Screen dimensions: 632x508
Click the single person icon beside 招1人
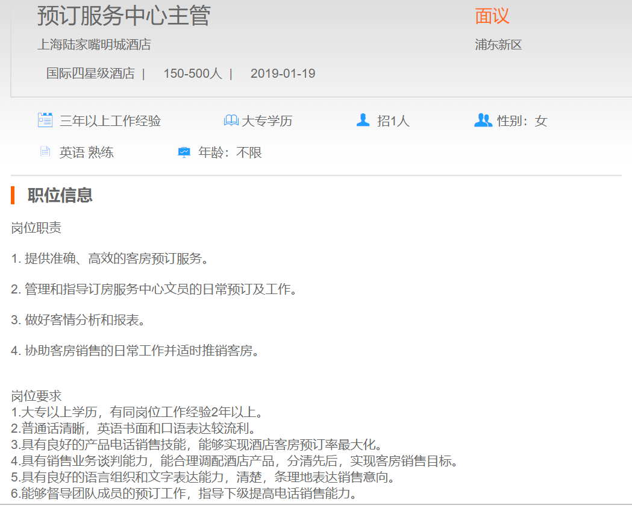point(363,120)
